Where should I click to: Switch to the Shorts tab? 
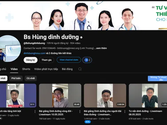coord(26,69)
